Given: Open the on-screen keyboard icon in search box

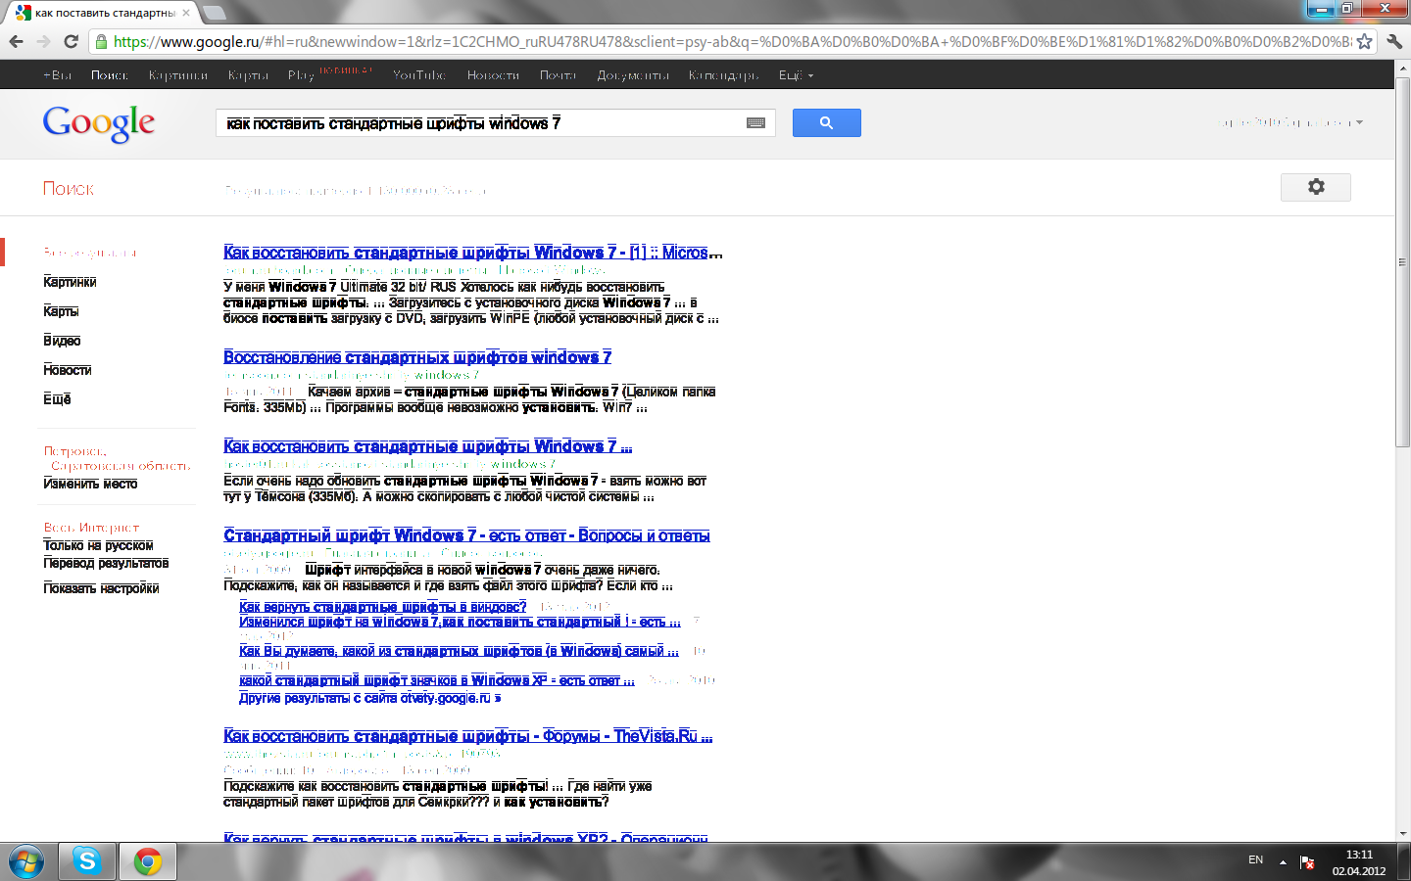Looking at the screenshot, I should (x=755, y=122).
